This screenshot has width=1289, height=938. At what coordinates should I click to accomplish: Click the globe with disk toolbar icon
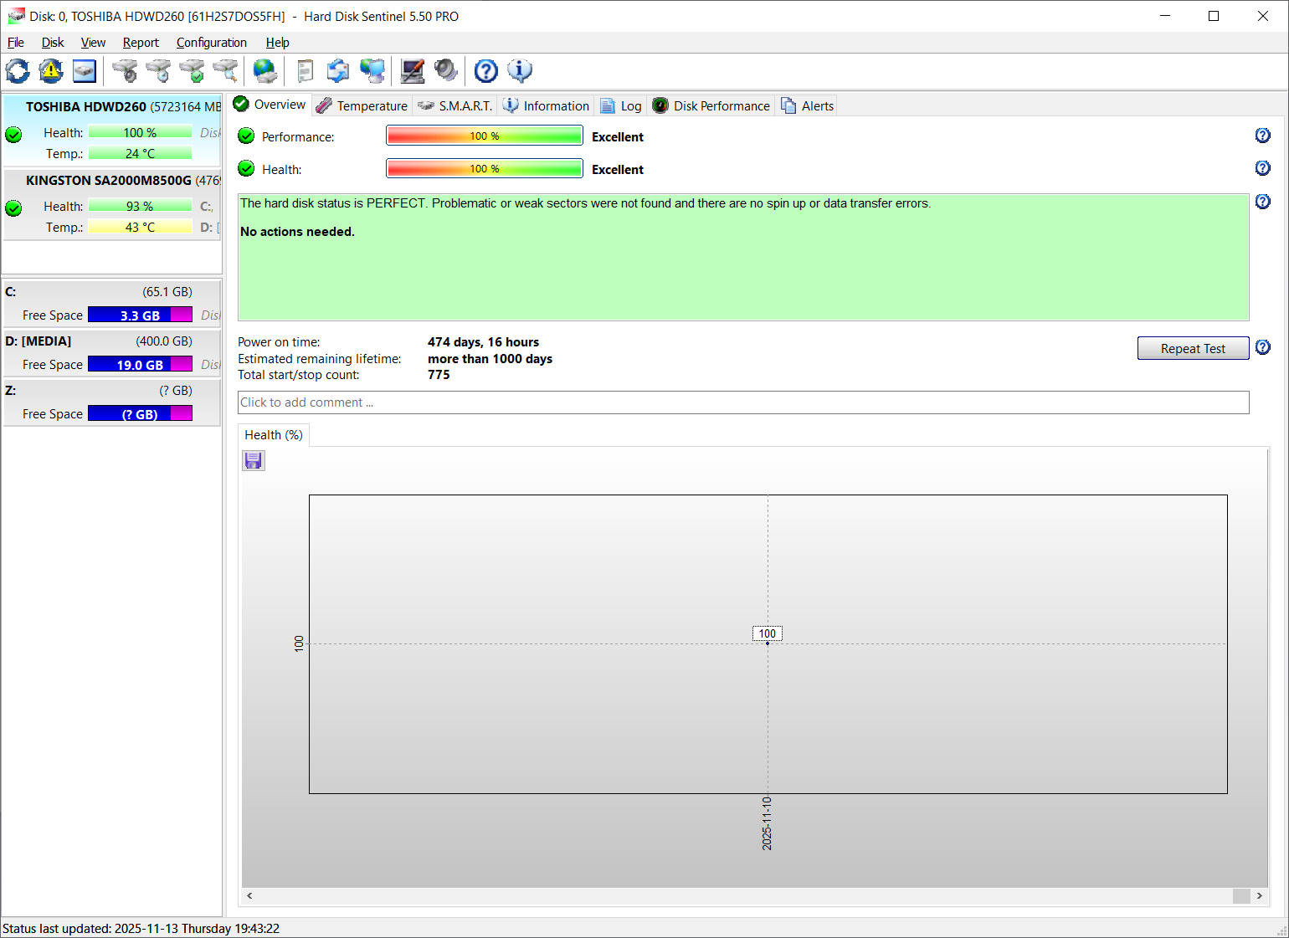pos(265,71)
